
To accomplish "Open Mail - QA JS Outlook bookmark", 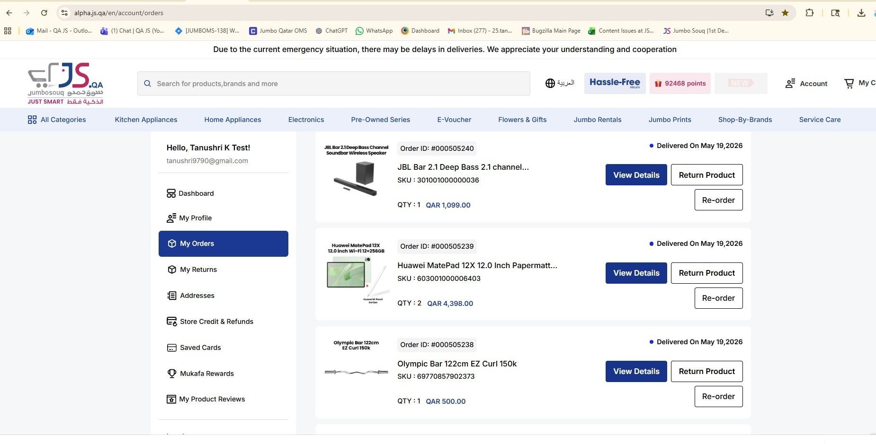I will click(x=59, y=31).
